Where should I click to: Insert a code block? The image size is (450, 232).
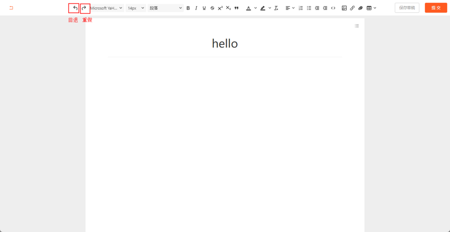click(x=333, y=8)
